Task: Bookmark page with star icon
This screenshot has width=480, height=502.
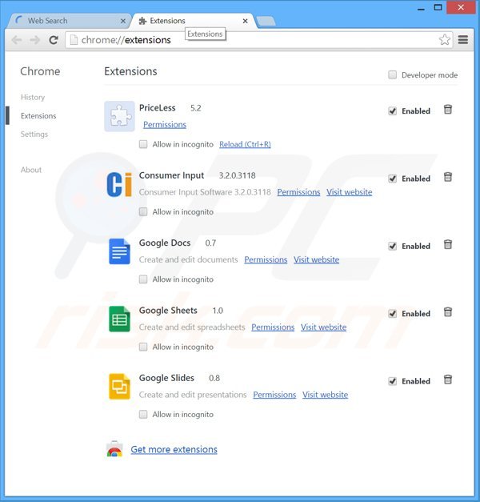Action: 445,40
